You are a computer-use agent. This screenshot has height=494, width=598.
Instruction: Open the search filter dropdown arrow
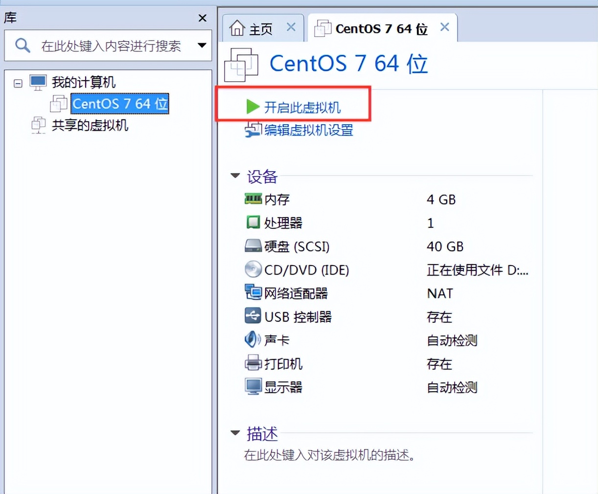coord(202,45)
